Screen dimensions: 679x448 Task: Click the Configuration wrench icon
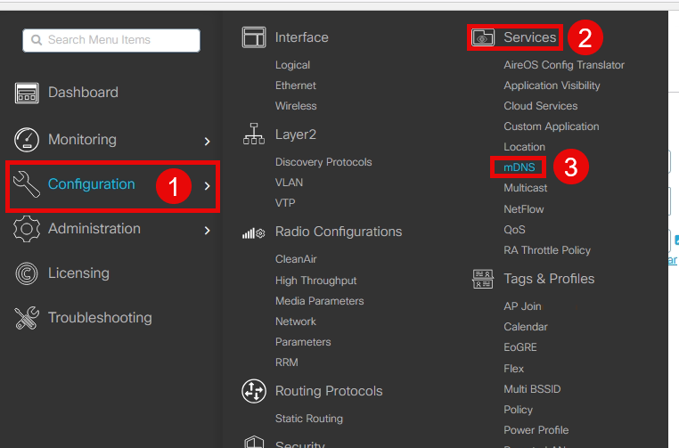tap(27, 184)
